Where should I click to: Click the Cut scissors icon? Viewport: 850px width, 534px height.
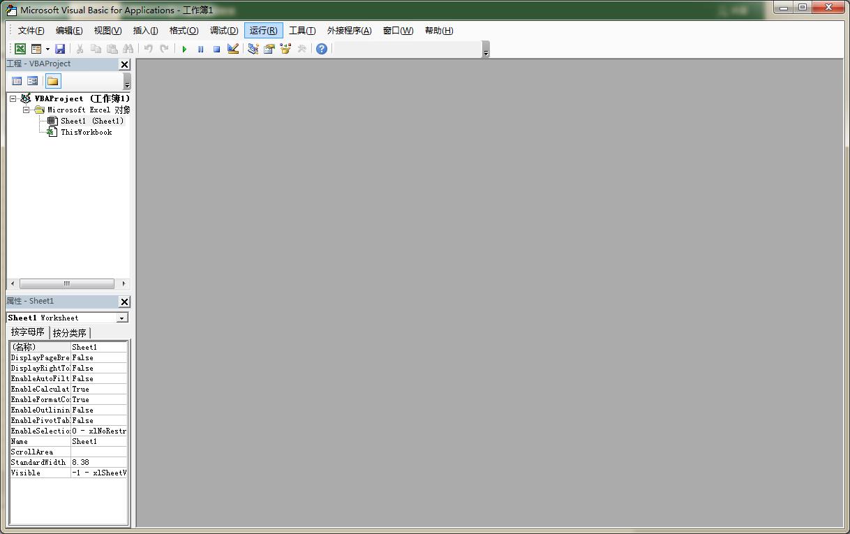coord(80,49)
